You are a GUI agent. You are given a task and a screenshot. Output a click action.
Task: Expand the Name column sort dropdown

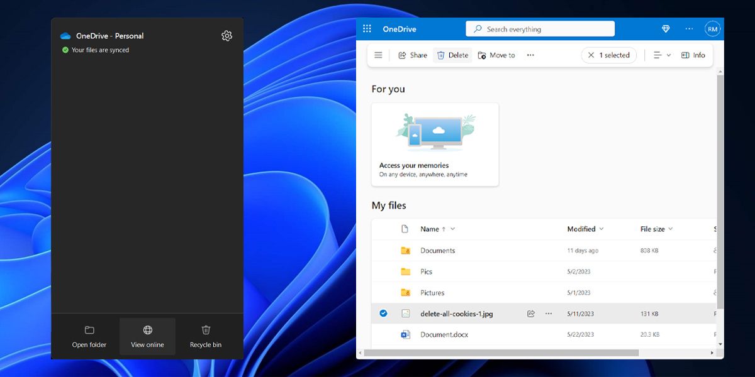(452, 229)
